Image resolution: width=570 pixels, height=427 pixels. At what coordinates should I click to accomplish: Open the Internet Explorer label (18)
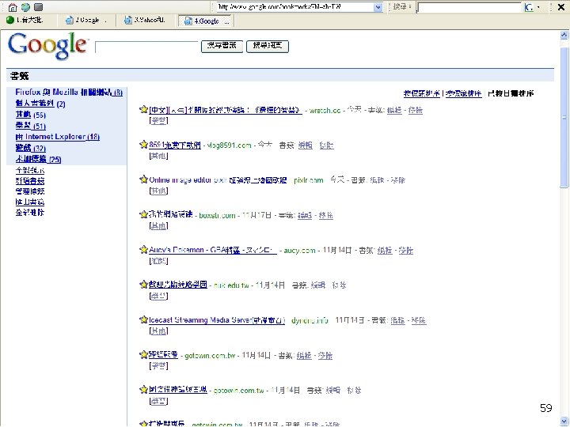[58, 137]
